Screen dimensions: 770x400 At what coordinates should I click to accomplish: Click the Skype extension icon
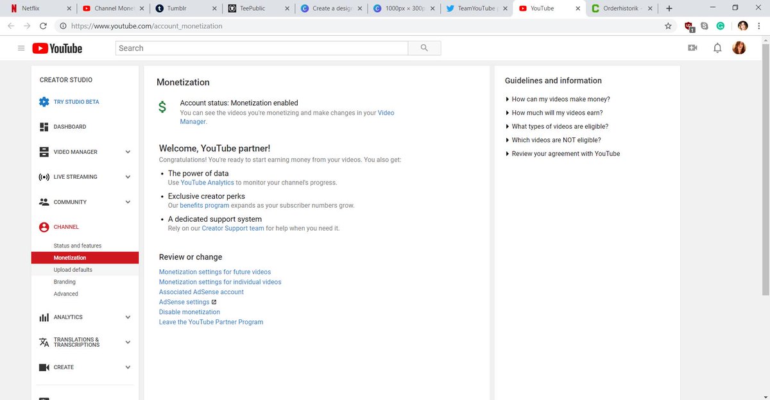(705, 26)
